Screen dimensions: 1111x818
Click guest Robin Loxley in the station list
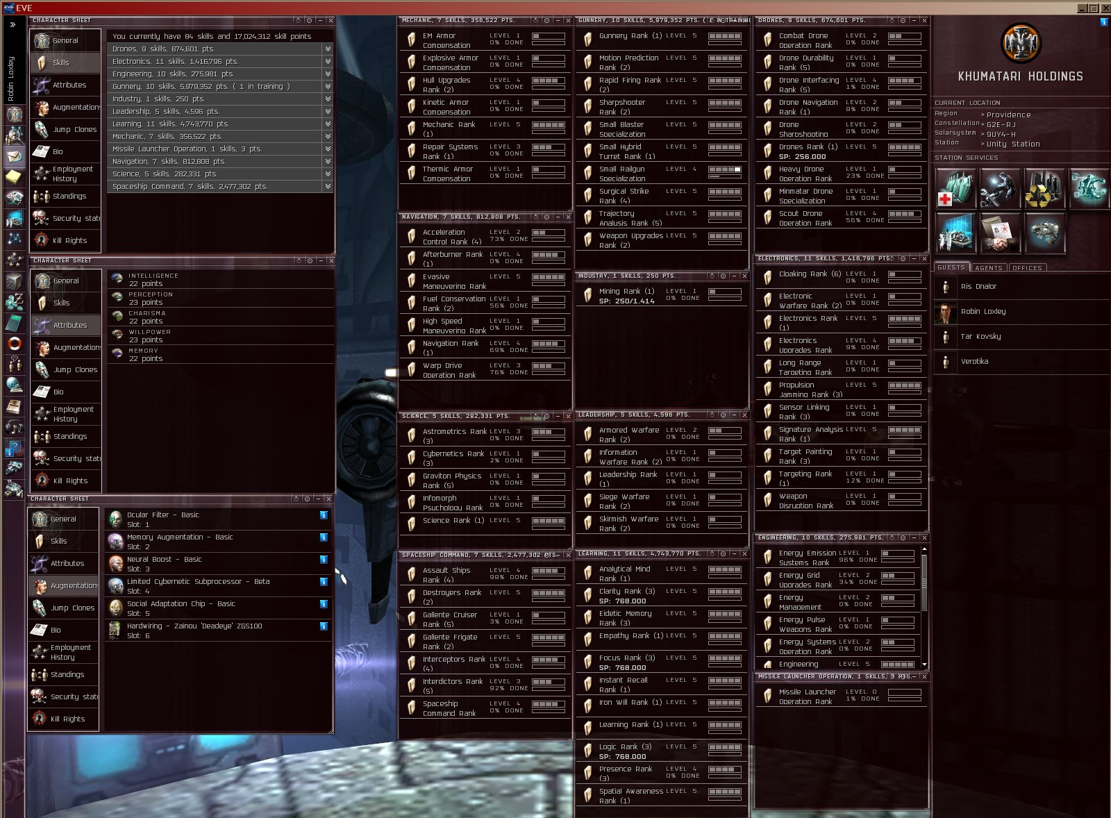point(1021,312)
